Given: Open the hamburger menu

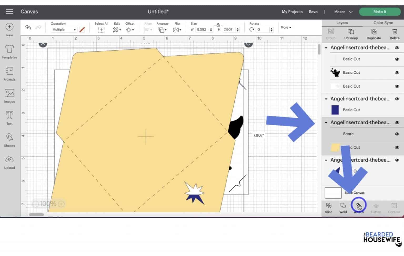Looking at the screenshot, I should pyautogui.click(x=9, y=12).
